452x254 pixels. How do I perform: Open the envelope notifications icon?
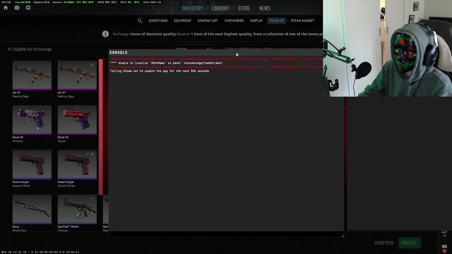[x=444, y=247]
